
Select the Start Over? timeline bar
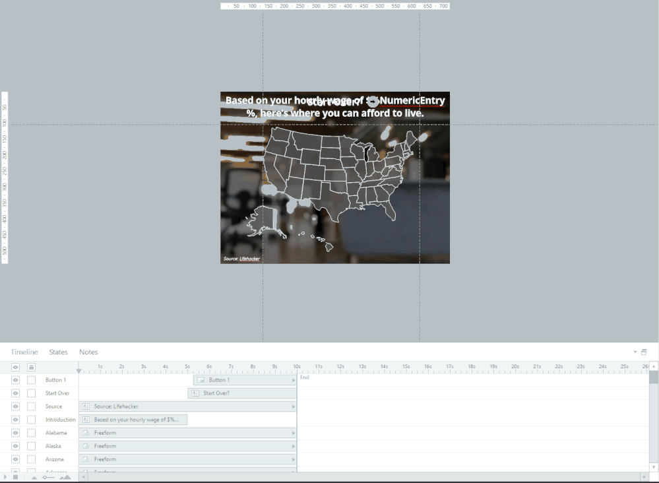click(x=241, y=393)
